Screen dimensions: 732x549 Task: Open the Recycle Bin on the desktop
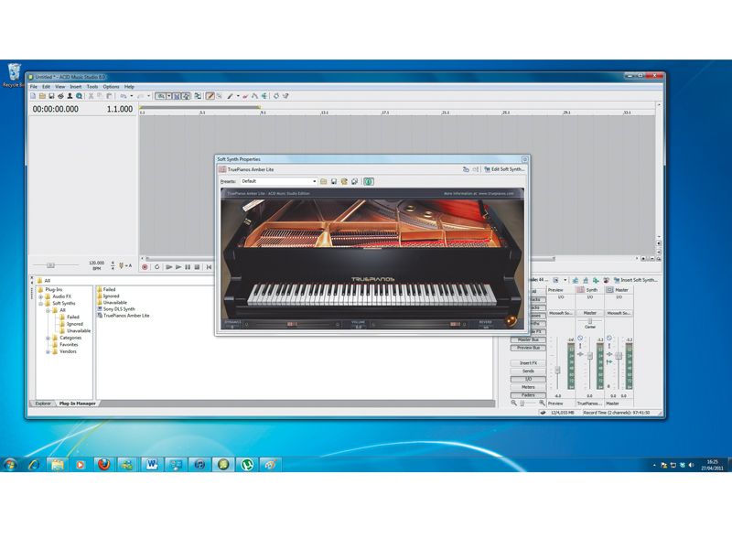pos(14,75)
